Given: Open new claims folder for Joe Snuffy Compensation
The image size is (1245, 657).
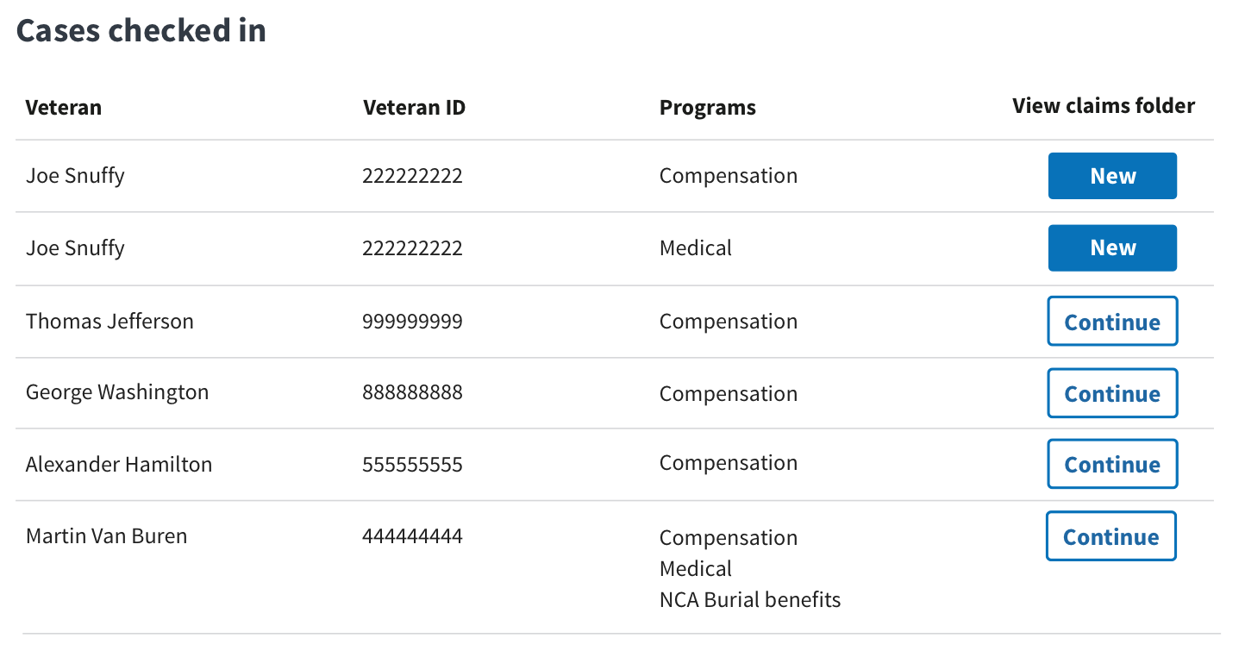Looking at the screenshot, I should tap(1112, 176).
